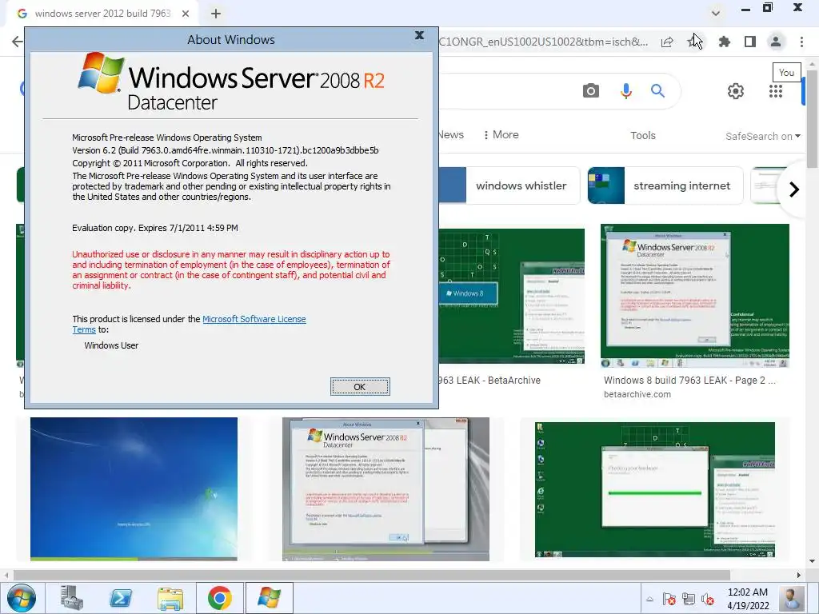Click the horizontal scrollbar in Chrome
This screenshot has height=614, width=819.
click(372, 575)
